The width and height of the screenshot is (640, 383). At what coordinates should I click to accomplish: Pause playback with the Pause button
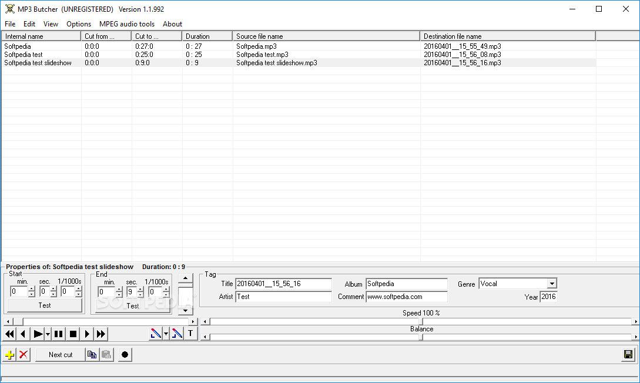pos(58,334)
